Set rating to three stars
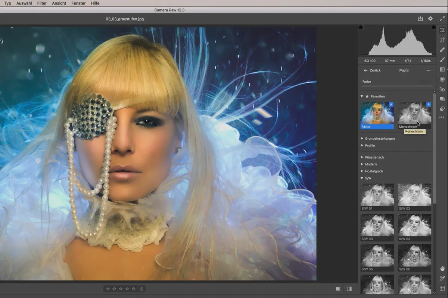Viewport: 448px width, 298px height. pos(121,289)
